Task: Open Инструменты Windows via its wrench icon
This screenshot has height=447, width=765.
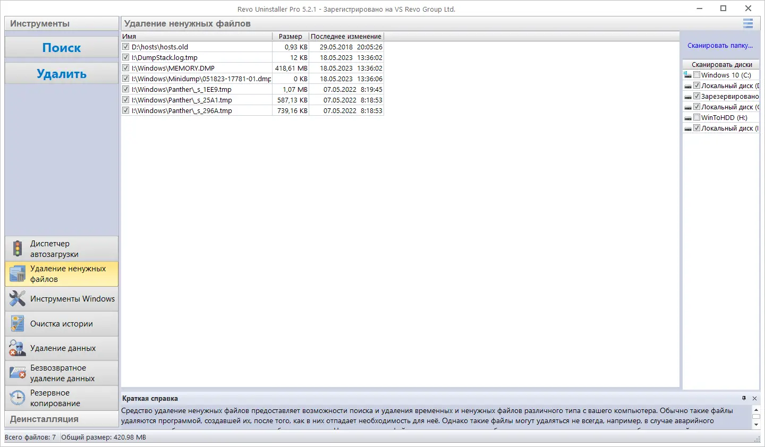Action: (18, 298)
